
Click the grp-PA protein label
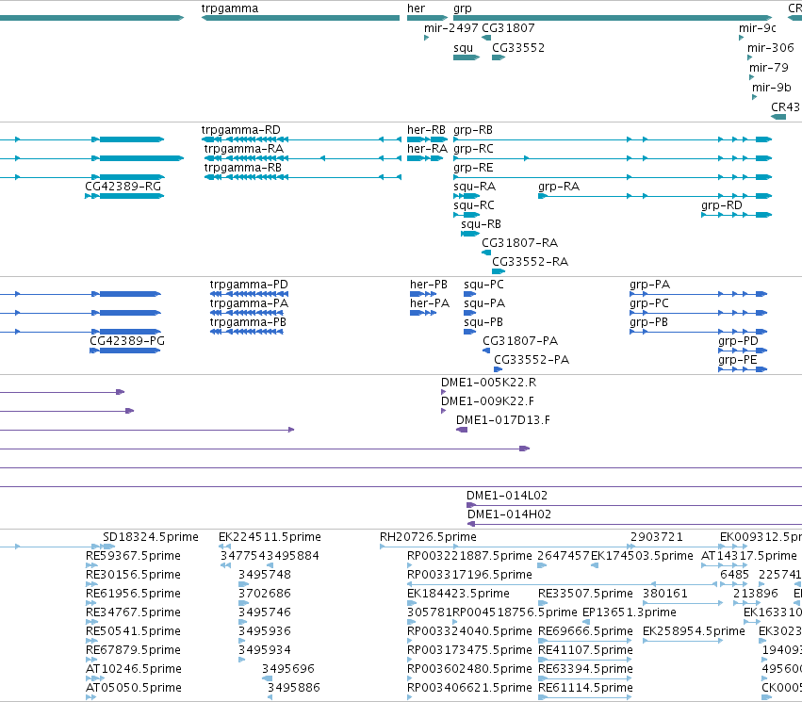[650, 285]
